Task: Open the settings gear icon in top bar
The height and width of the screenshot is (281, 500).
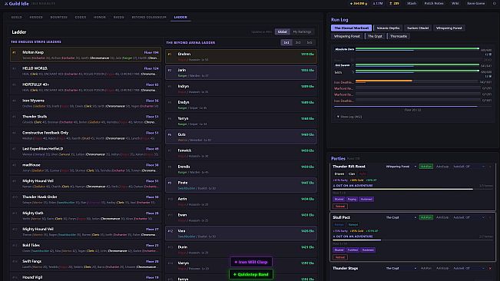Action: pos(495,4)
